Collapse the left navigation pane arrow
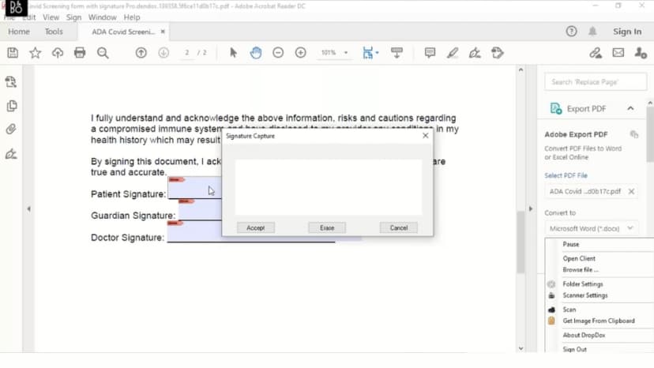The image size is (654, 368). [x=28, y=208]
